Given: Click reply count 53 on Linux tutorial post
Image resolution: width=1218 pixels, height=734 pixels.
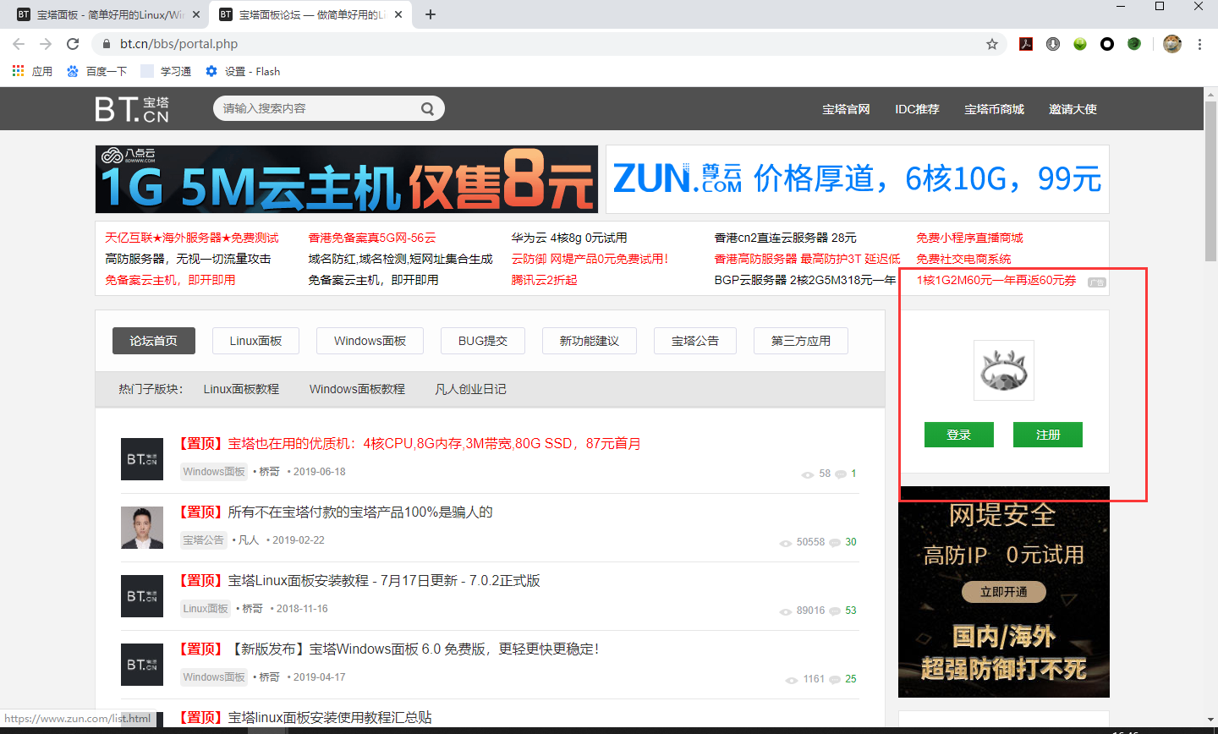Looking at the screenshot, I should point(851,611).
